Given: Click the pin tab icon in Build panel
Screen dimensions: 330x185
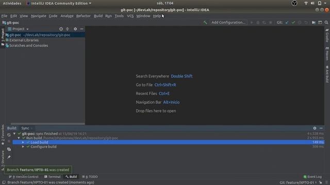Looking at the screenshot, I should pyautogui.click(x=9, y=157).
